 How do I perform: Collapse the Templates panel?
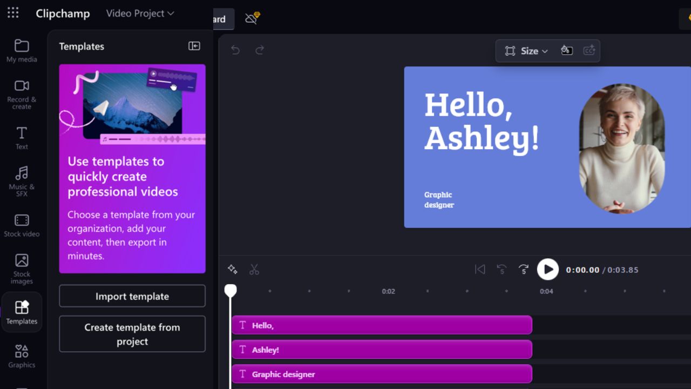pos(193,46)
